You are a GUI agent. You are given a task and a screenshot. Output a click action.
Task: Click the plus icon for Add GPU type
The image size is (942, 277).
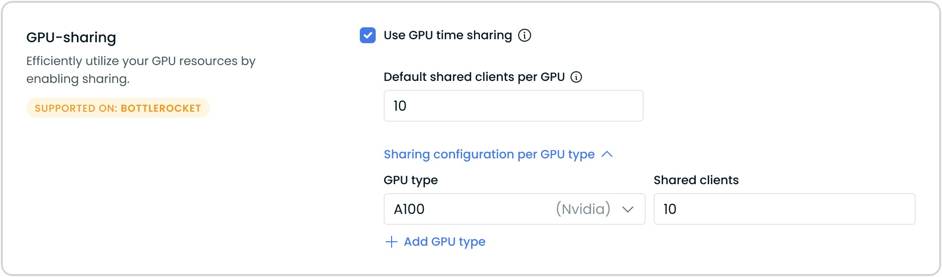(391, 242)
